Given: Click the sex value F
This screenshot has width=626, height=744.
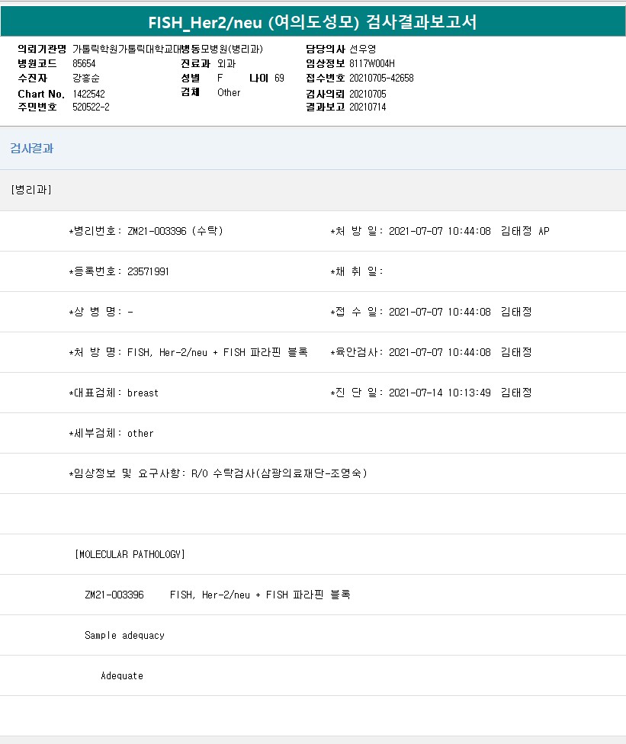Looking at the screenshot, I should coord(220,78).
